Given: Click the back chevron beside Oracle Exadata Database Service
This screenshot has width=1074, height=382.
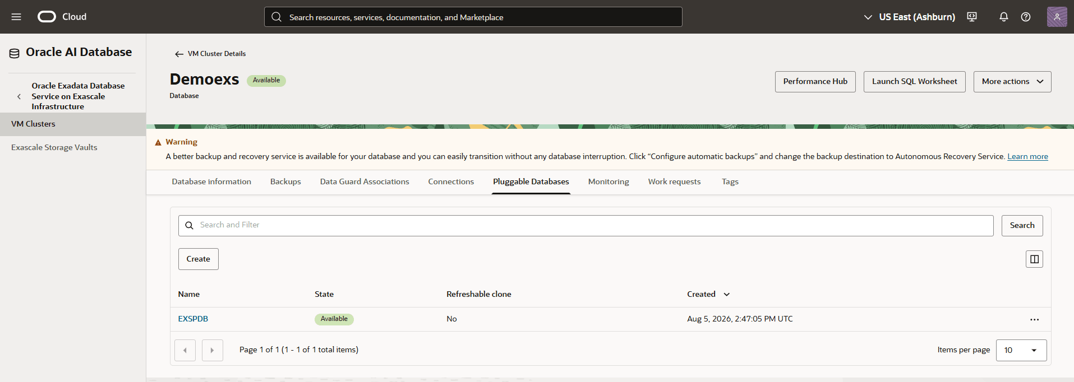Looking at the screenshot, I should point(19,96).
